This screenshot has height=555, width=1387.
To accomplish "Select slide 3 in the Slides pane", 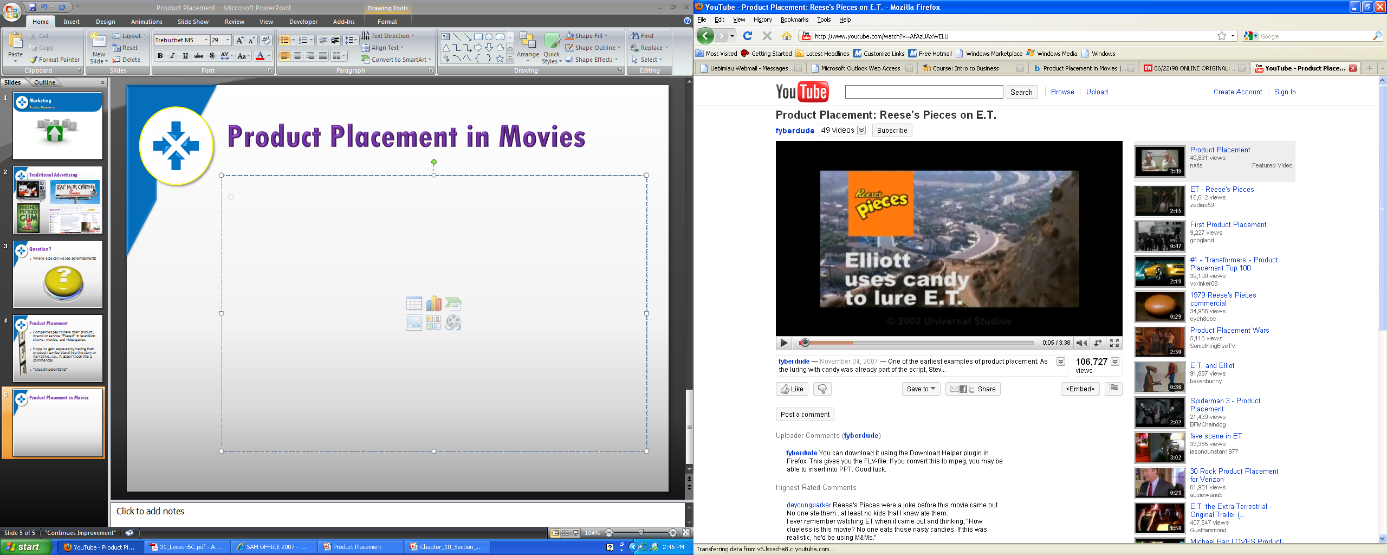I will click(x=57, y=274).
